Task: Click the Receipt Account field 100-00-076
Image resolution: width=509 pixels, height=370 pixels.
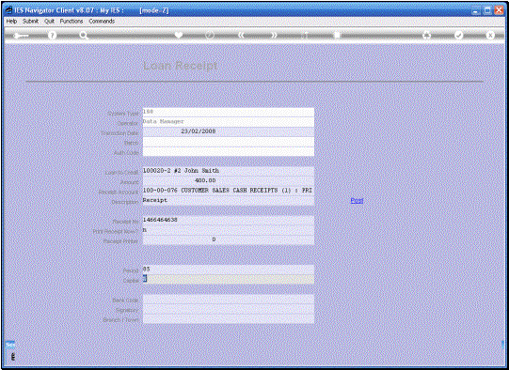Action: coord(229,191)
